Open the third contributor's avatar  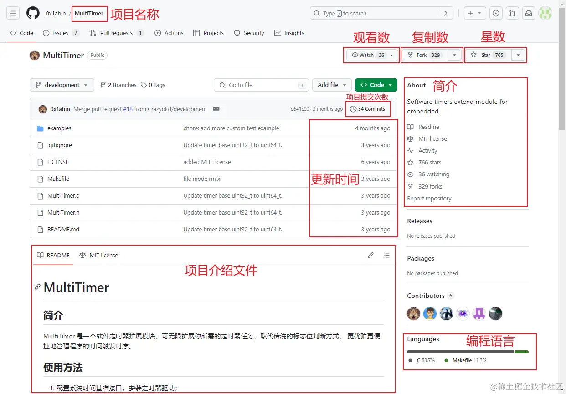tap(446, 313)
